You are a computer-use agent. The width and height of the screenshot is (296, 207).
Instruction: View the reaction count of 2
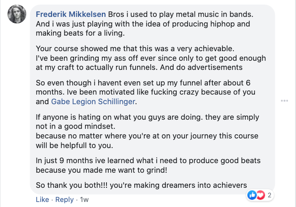270,195
